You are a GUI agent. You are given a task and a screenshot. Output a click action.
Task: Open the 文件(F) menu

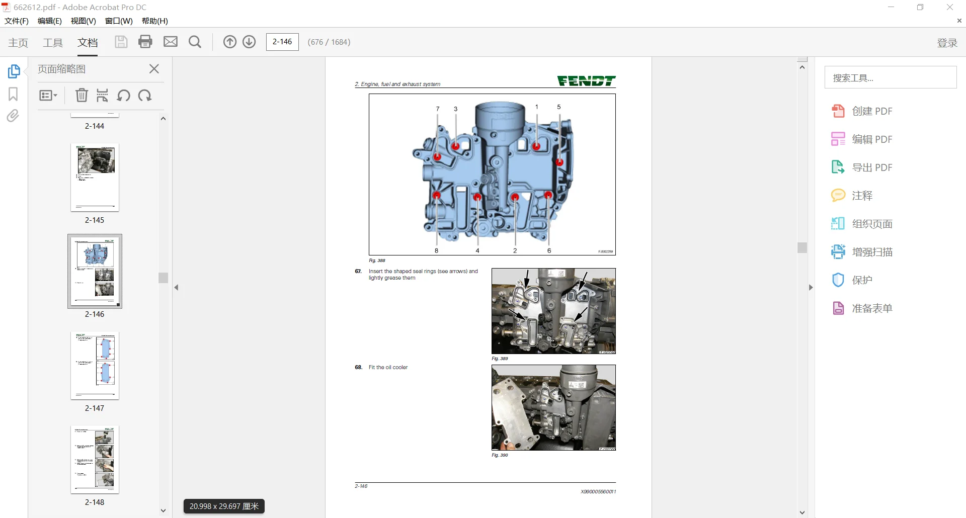coord(17,21)
